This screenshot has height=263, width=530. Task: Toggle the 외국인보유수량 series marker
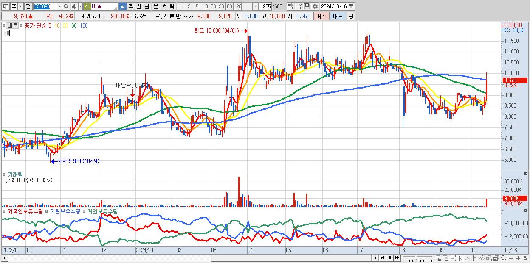[x=5, y=211]
